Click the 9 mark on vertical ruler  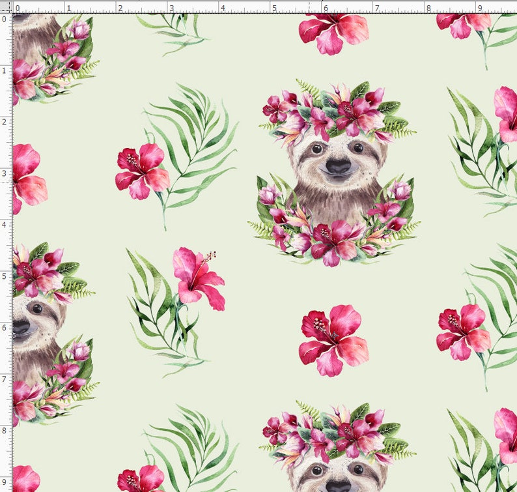[4, 482]
